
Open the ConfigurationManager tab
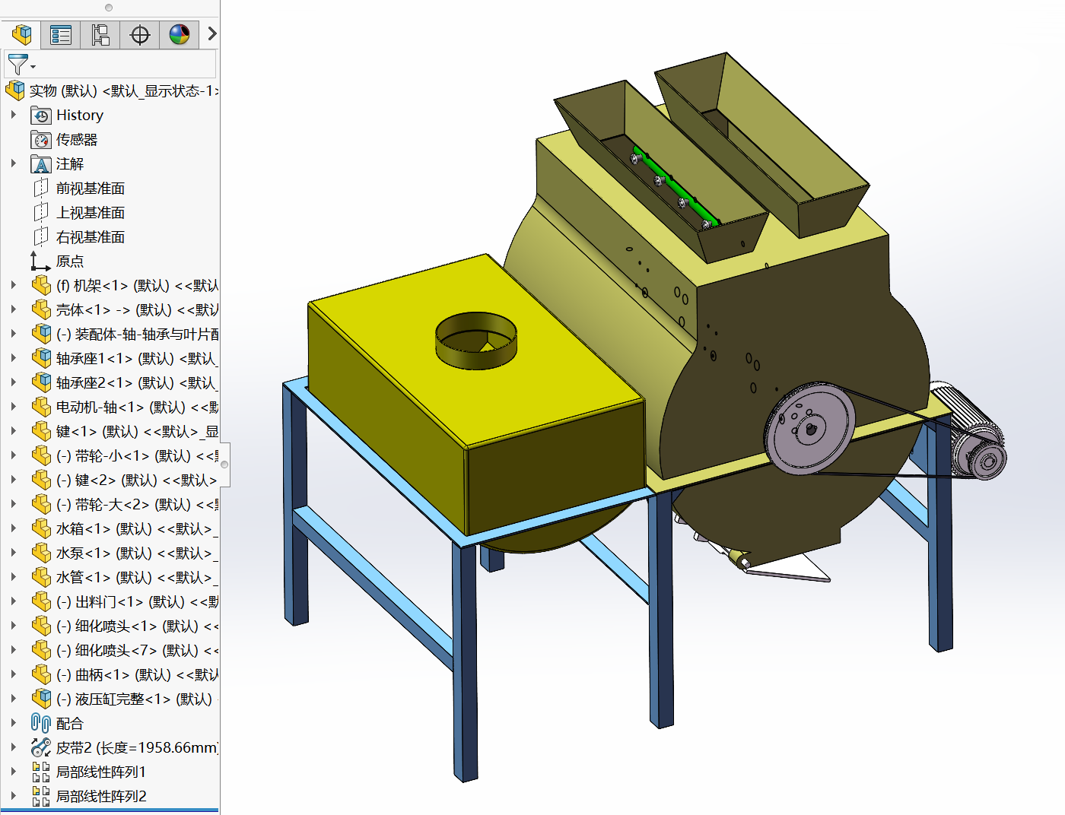[x=100, y=34]
